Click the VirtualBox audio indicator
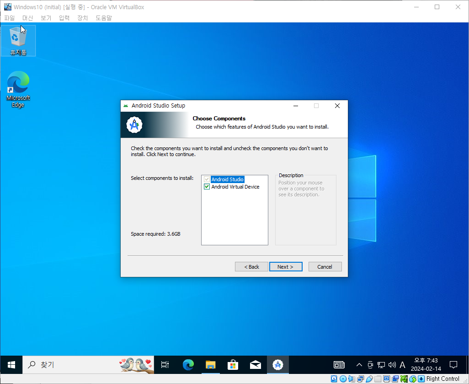 [x=352, y=379]
